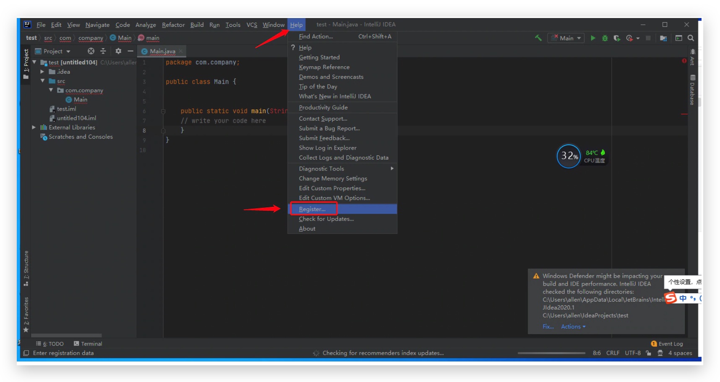Screen dimensions: 720x382
Task: Click the profiler run icon
Action: point(629,38)
